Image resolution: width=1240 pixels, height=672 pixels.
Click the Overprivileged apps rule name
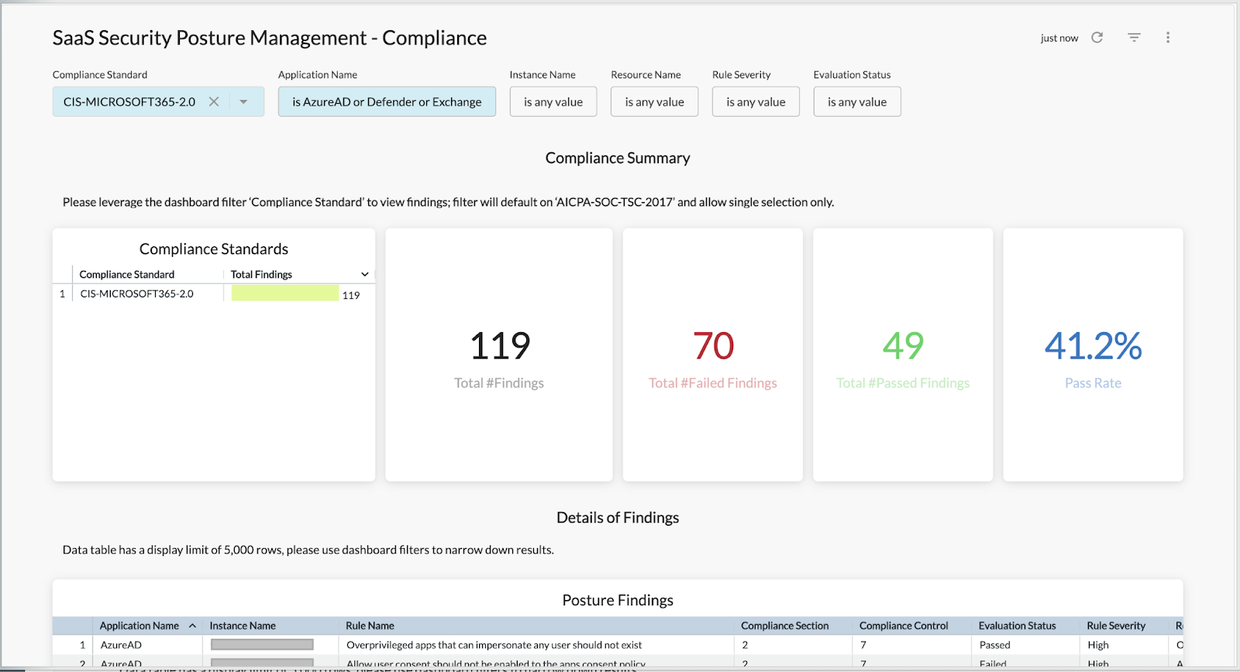pos(494,645)
